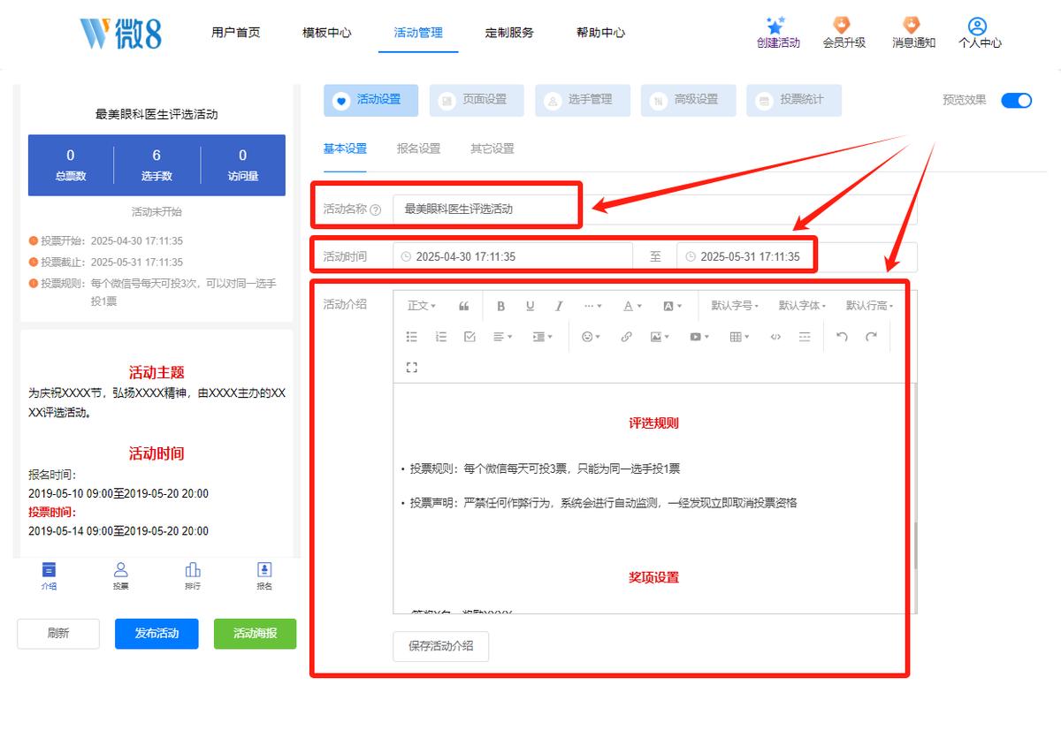Open the 默认字体 font family dropdown
The height and width of the screenshot is (731, 1061).
802,306
